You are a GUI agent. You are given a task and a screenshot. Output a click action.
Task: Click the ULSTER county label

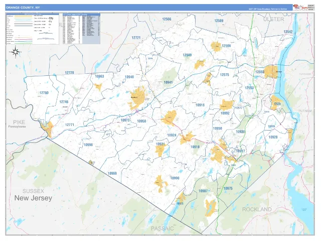pyautogui.click(x=274, y=19)
